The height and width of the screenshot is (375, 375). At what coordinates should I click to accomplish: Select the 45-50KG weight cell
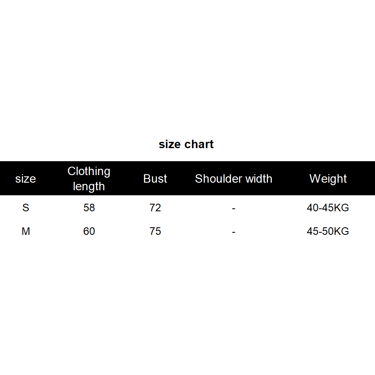point(328,231)
